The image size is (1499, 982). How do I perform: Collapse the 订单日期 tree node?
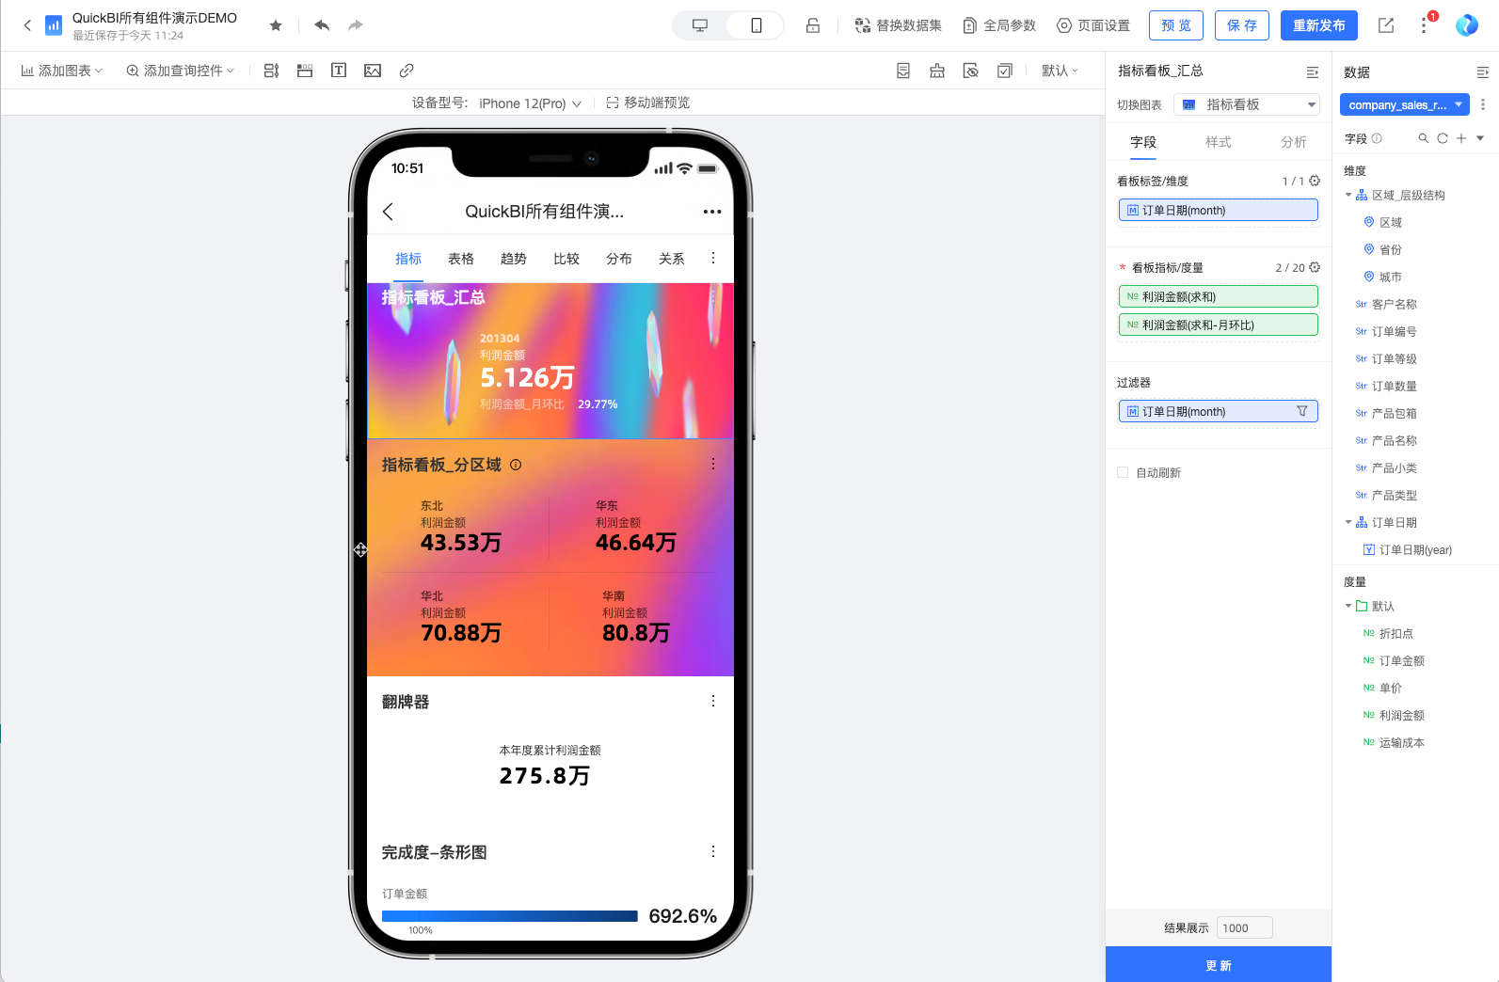click(x=1348, y=523)
